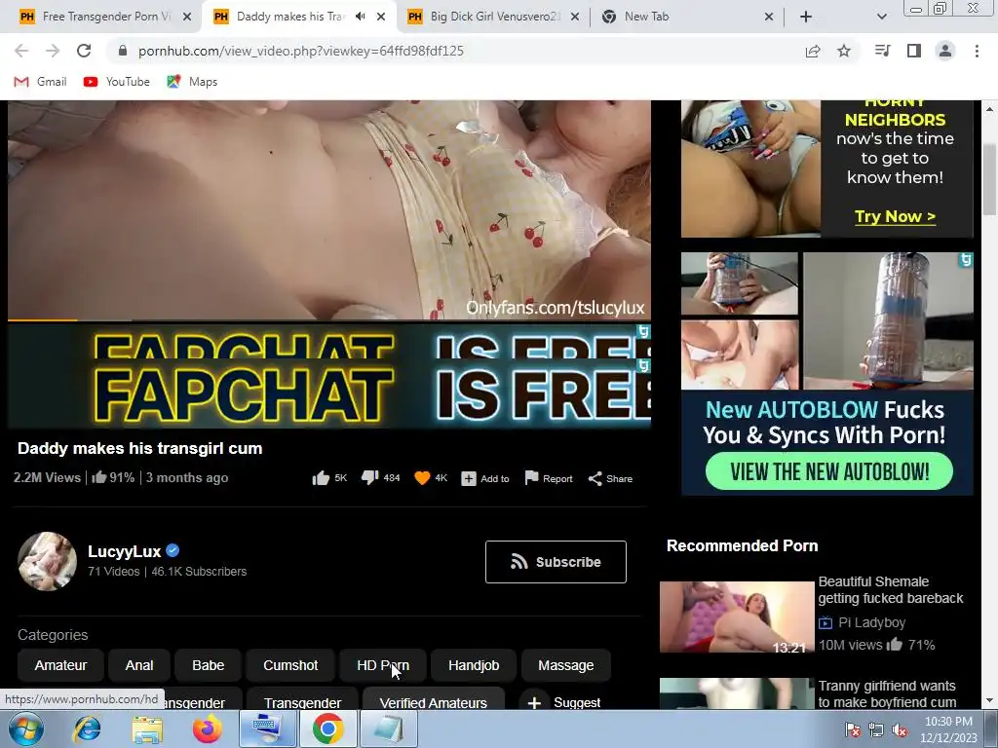Image resolution: width=998 pixels, height=748 pixels.
Task: Click the Subscribe button
Action: pyautogui.click(x=556, y=562)
